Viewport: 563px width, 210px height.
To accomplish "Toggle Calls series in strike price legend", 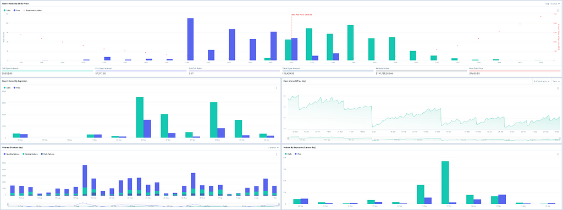I will click(x=7, y=10).
